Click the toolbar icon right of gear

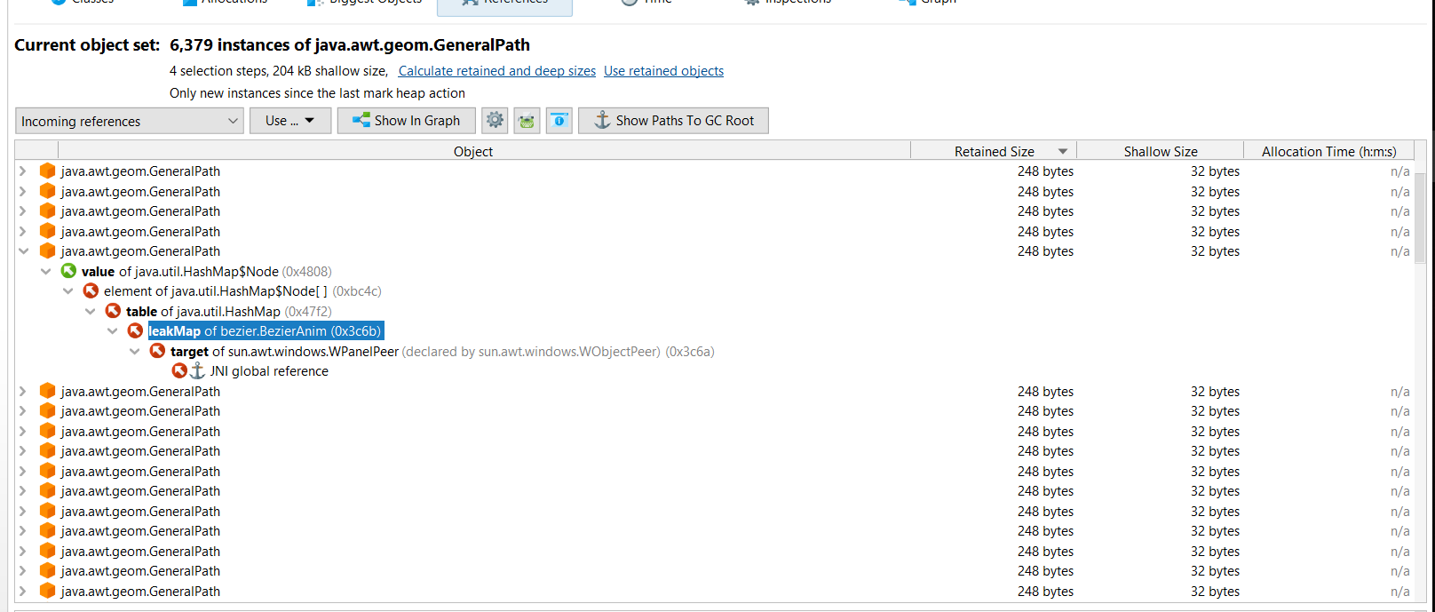pyautogui.click(x=527, y=120)
